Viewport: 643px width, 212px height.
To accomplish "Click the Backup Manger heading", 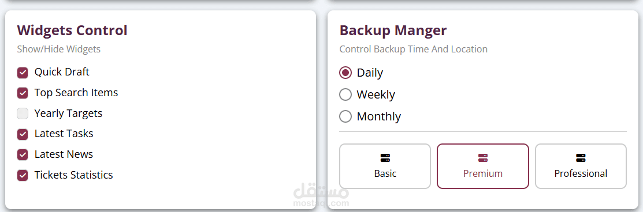I will 393,31.
